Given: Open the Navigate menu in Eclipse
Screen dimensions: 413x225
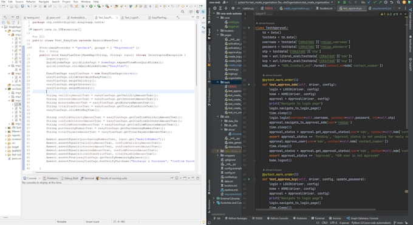Looking at the screenshot, I should point(44,2).
